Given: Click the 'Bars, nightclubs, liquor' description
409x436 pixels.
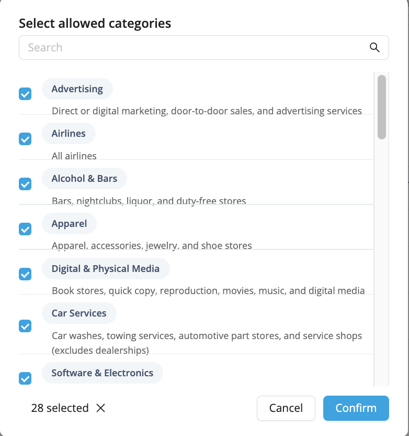Looking at the screenshot, I should click(149, 201).
